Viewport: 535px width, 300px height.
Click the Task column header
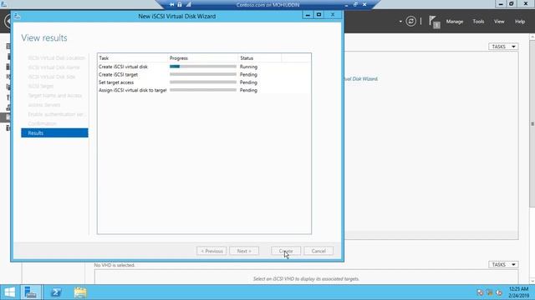[133, 58]
